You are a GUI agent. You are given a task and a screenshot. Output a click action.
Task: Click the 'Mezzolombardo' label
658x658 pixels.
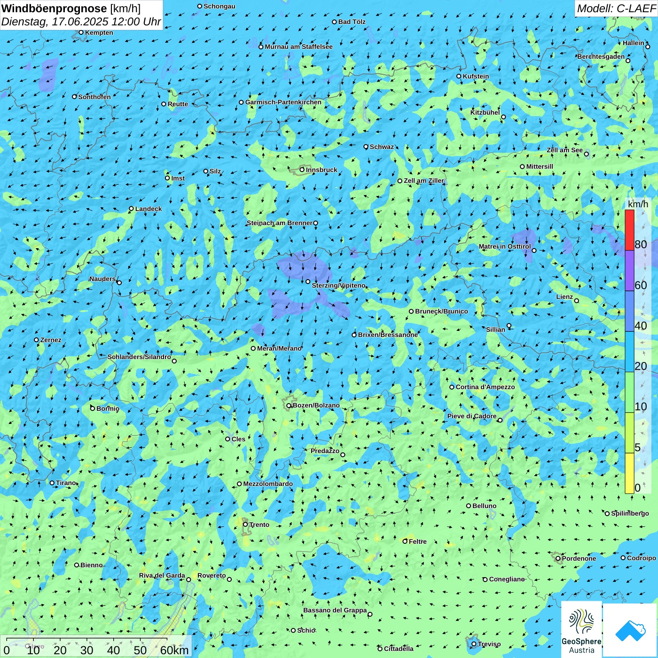click(x=268, y=484)
